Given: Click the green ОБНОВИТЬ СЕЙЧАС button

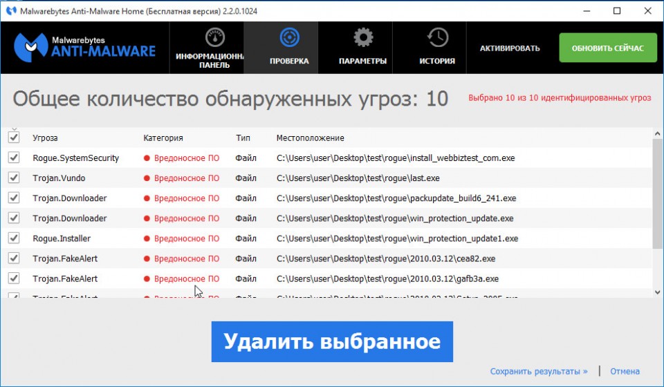Looking at the screenshot, I should point(608,48).
